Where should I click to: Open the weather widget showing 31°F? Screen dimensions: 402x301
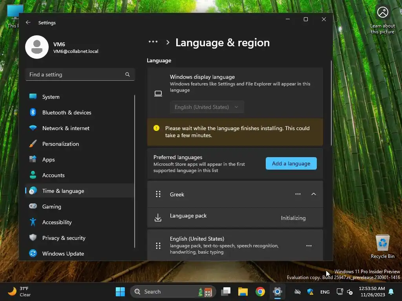(x=19, y=292)
